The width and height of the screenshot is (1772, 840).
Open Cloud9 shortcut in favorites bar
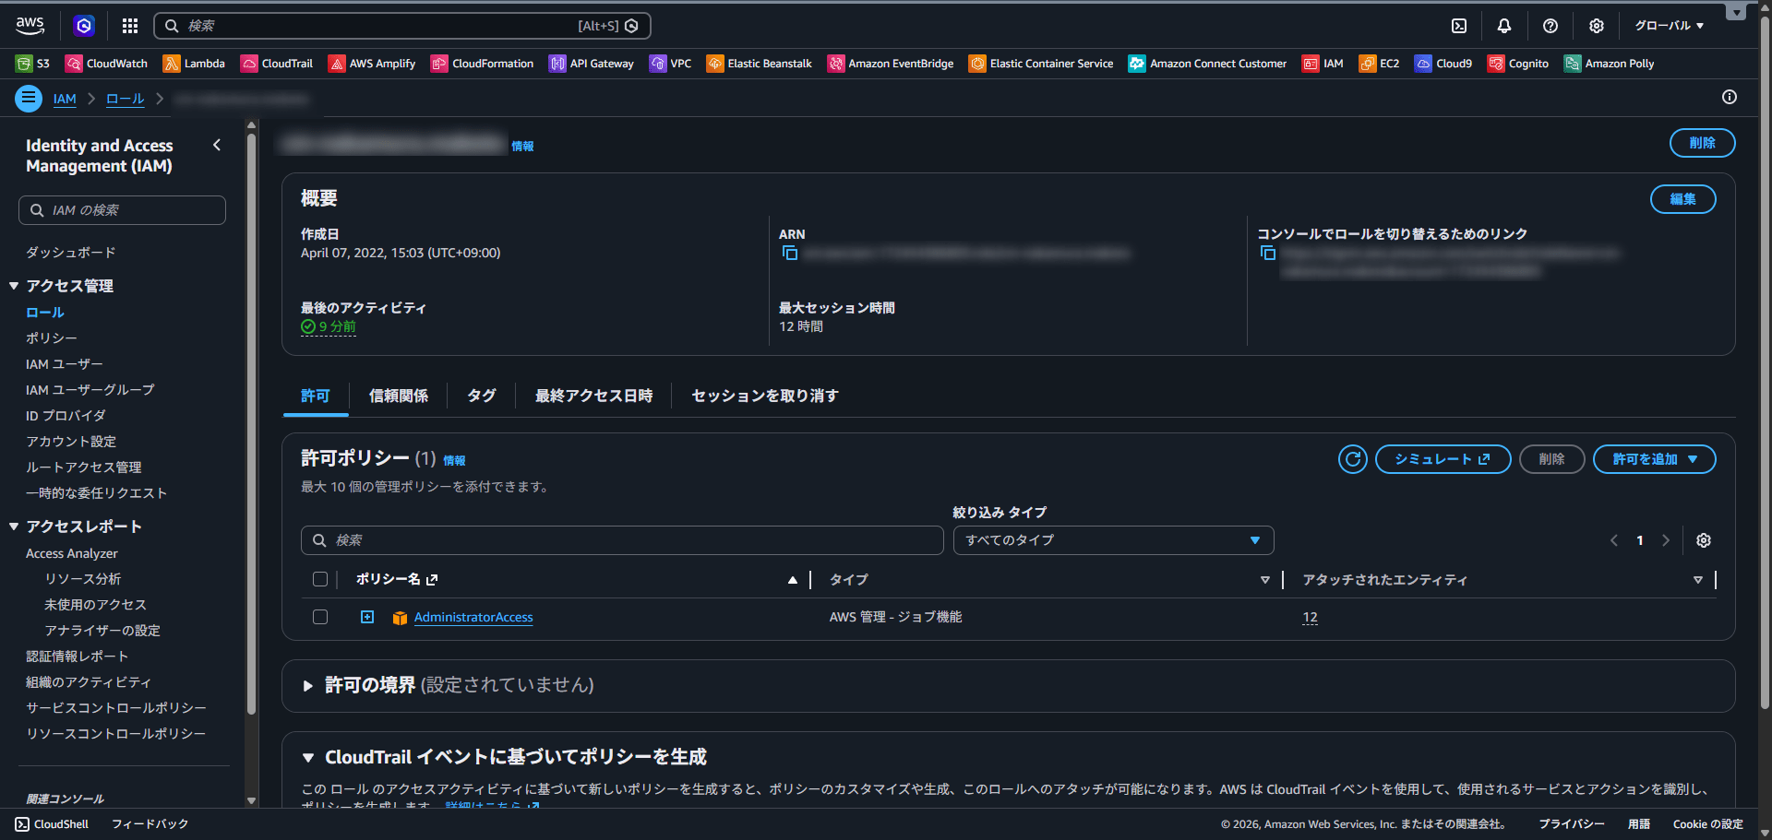(x=1443, y=64)
